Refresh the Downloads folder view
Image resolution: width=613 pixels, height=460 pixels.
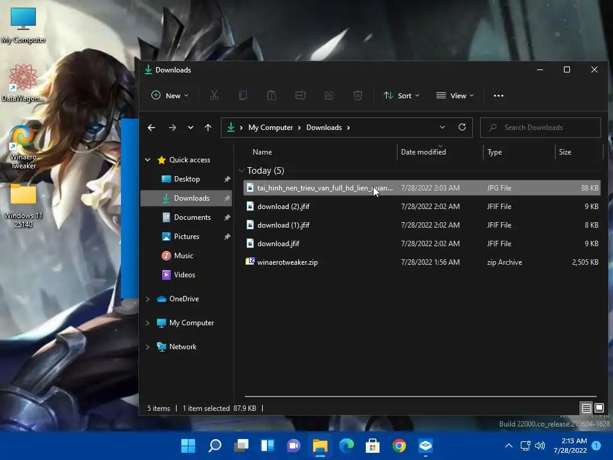pyautogui.click(x=462, y=127)
